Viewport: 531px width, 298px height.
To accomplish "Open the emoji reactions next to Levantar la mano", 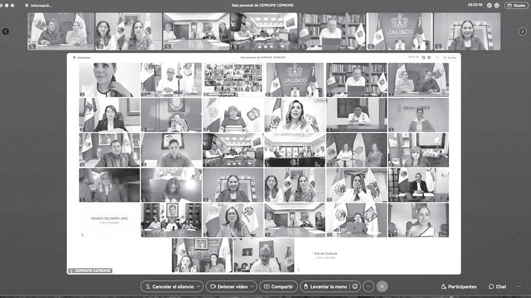I will (x=355, y=287).
